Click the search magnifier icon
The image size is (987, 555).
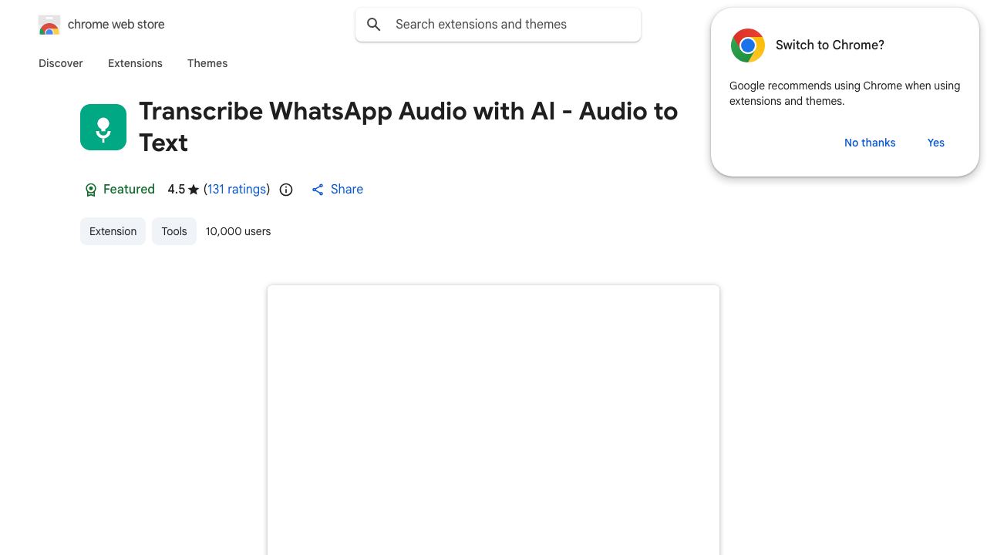coord(374,25)
